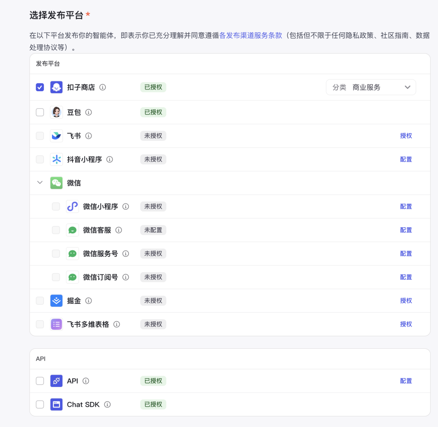
Task: Click the 微信服务号 icon
Action: (72, 254)
